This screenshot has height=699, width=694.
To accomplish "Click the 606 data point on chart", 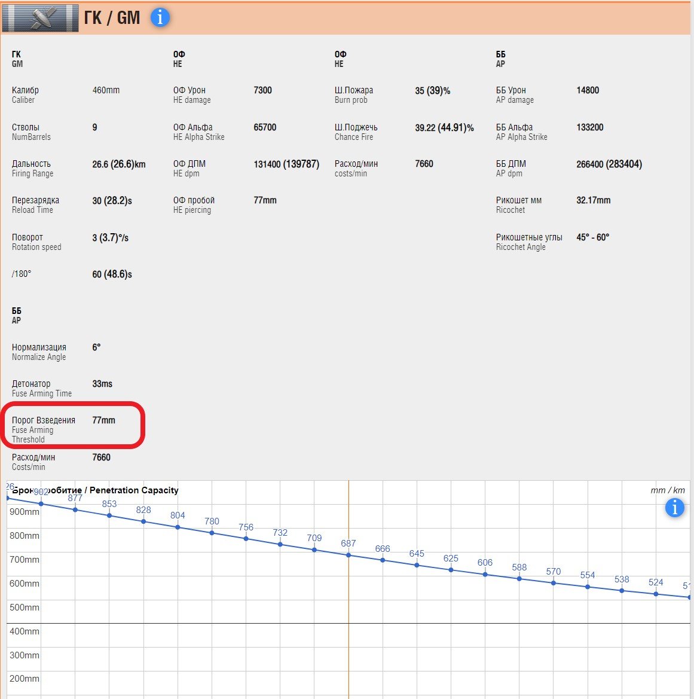I will click(485, 574).
